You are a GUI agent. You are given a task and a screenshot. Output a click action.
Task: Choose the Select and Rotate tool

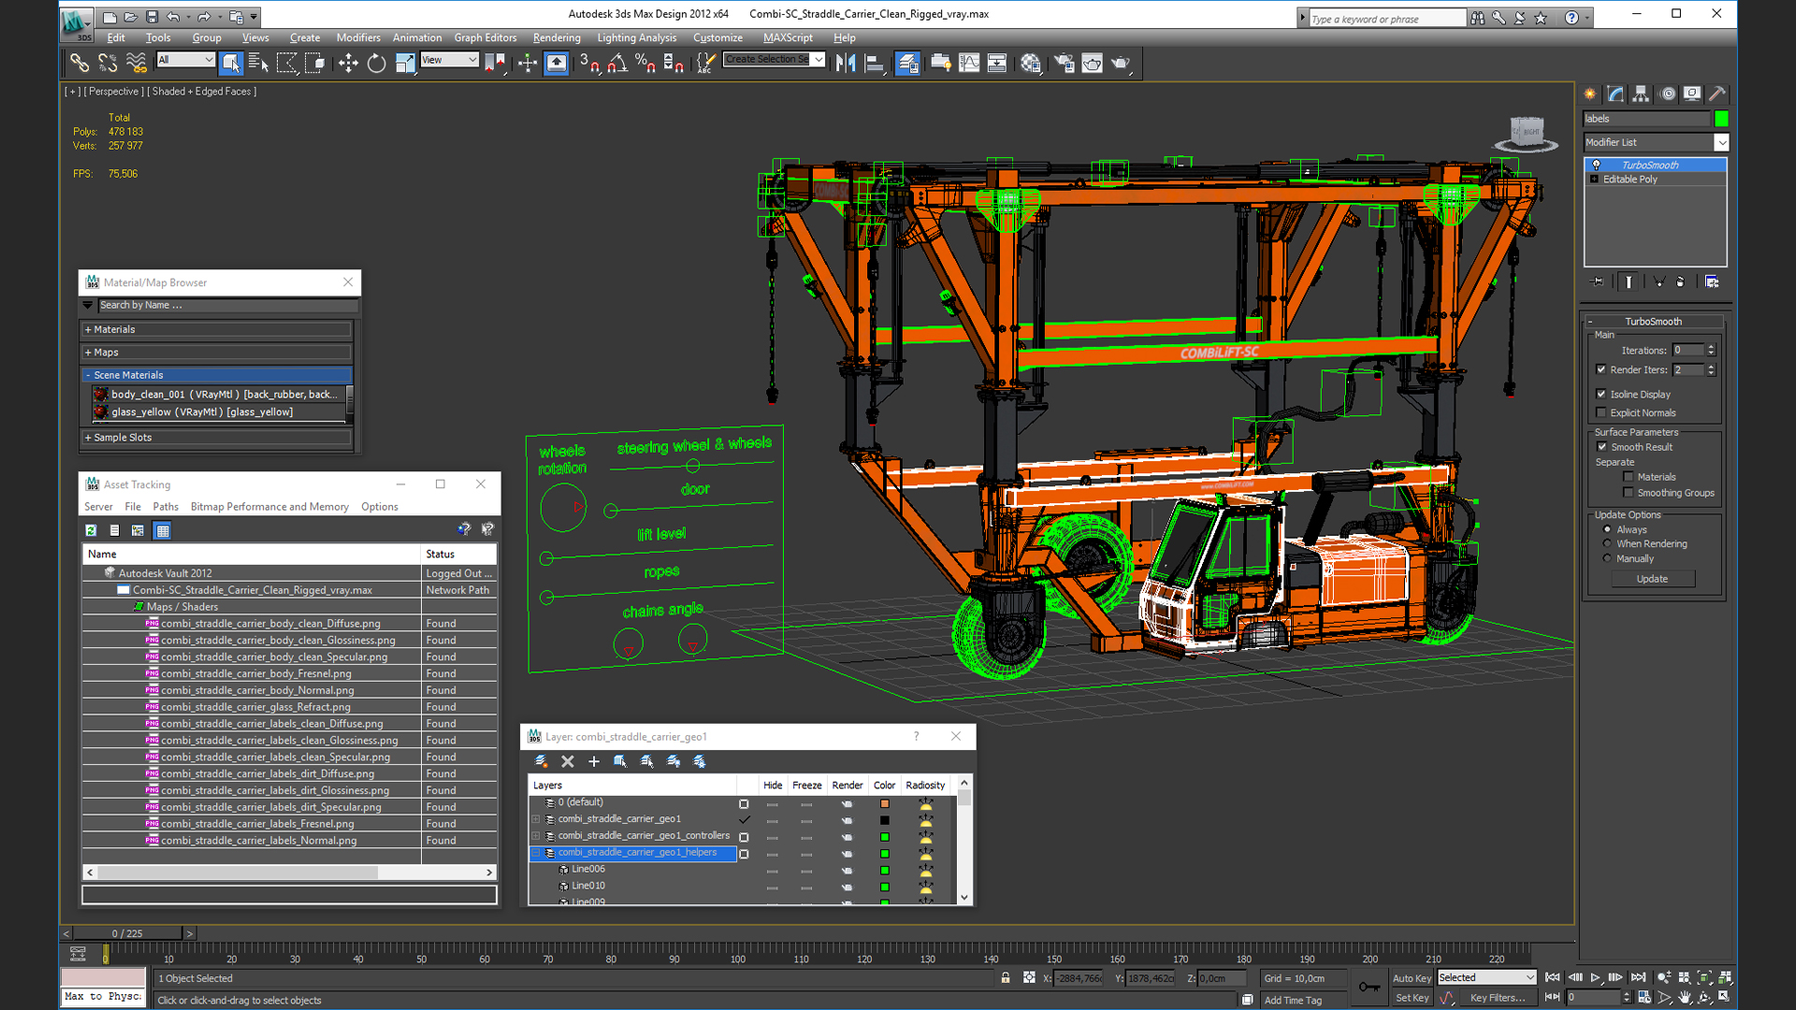(376, 63)
